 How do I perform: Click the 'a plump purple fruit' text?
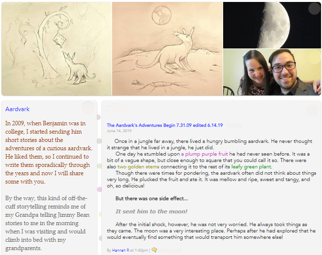click(205, 154)
